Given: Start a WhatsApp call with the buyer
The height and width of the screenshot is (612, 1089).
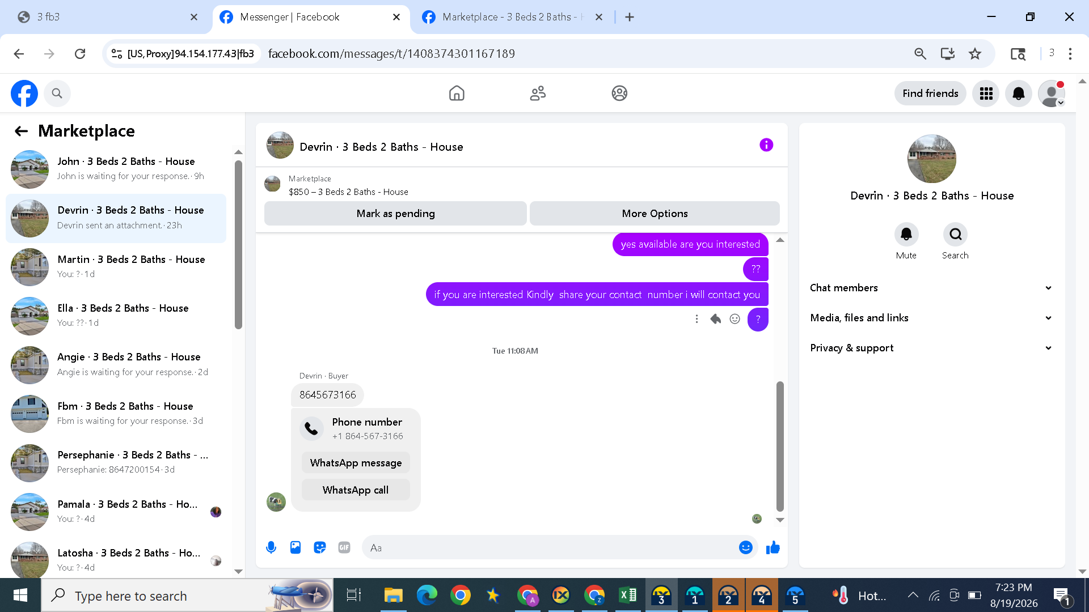Looking at the screenshot, I should pos(356,490).
